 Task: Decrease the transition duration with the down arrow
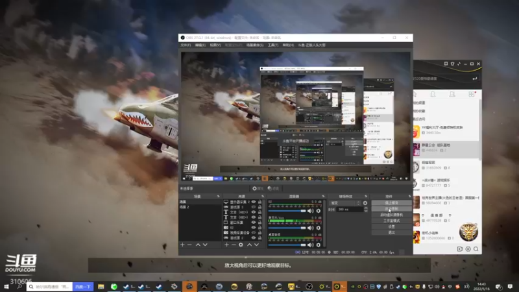pyautogui.click(x=366, y=211)
